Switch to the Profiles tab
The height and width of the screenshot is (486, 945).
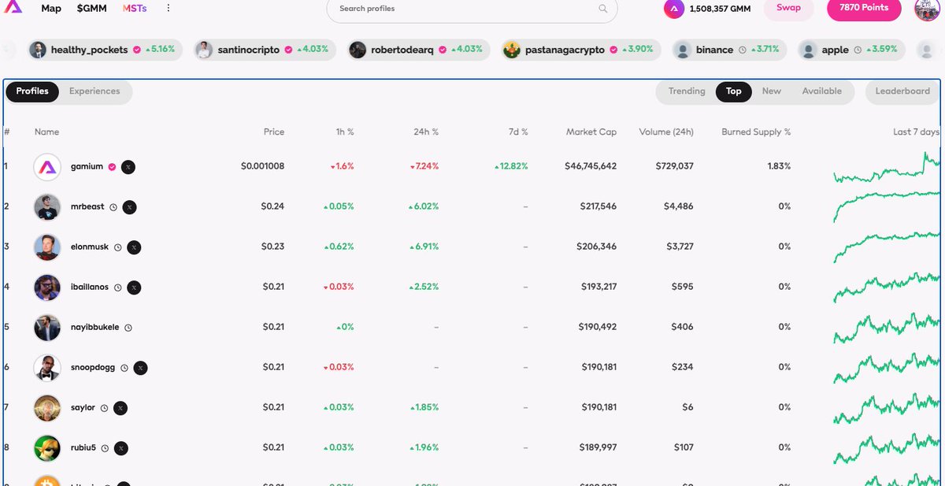(x=32, y=91)
